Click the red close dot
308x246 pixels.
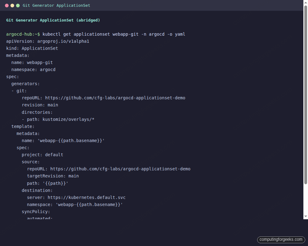pos(6,5)
